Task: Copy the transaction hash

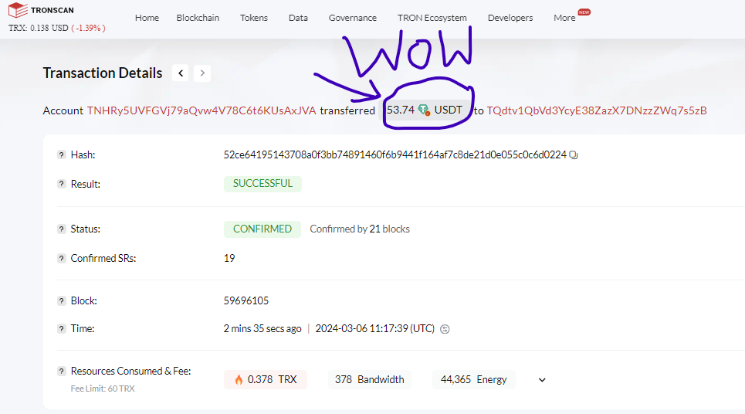Action: pyautogui.click(x=574, y=155)
